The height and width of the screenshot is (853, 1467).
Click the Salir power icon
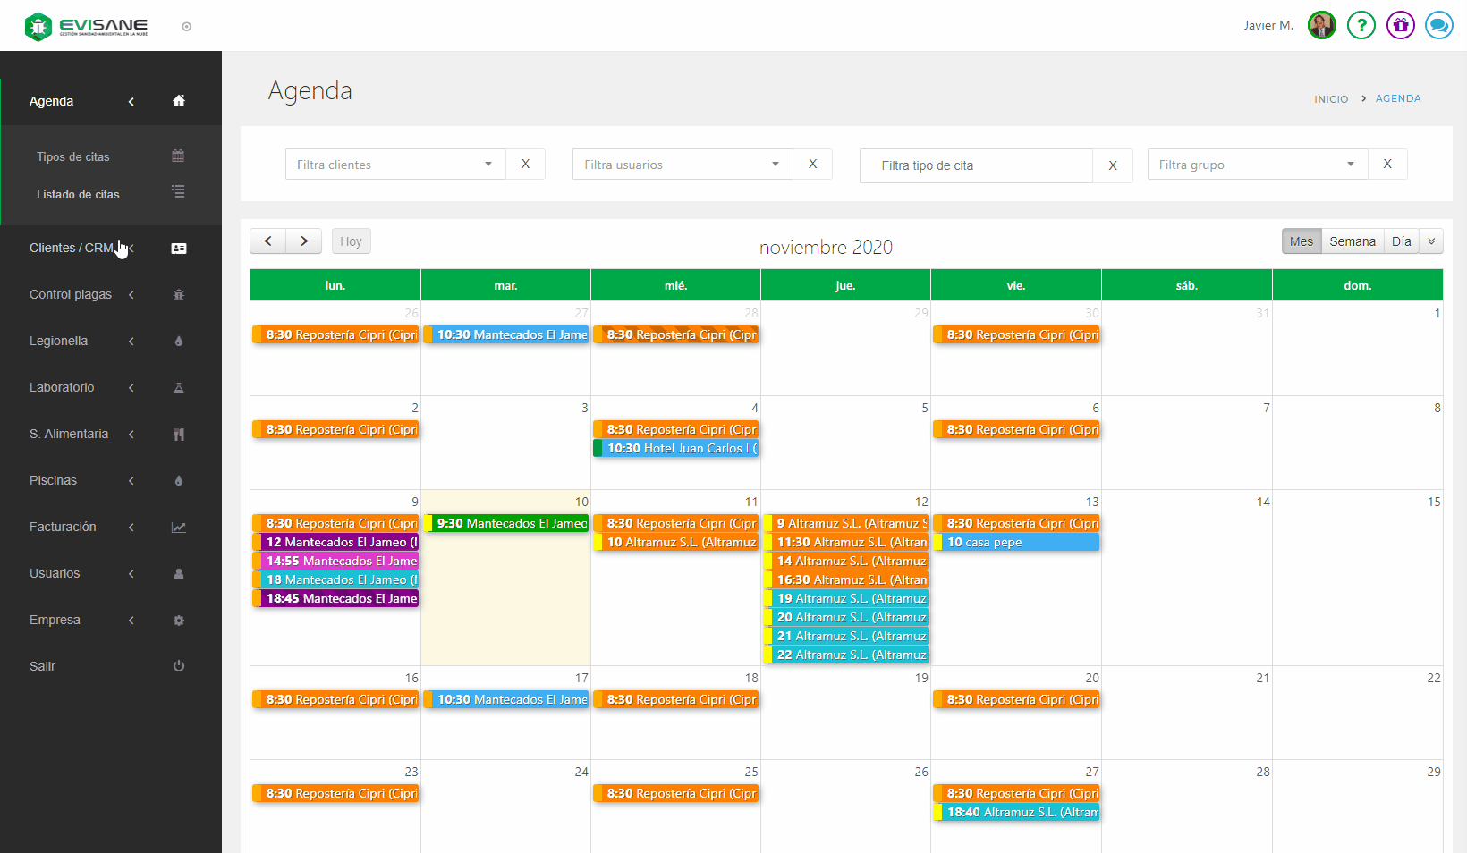coord(179,666)
